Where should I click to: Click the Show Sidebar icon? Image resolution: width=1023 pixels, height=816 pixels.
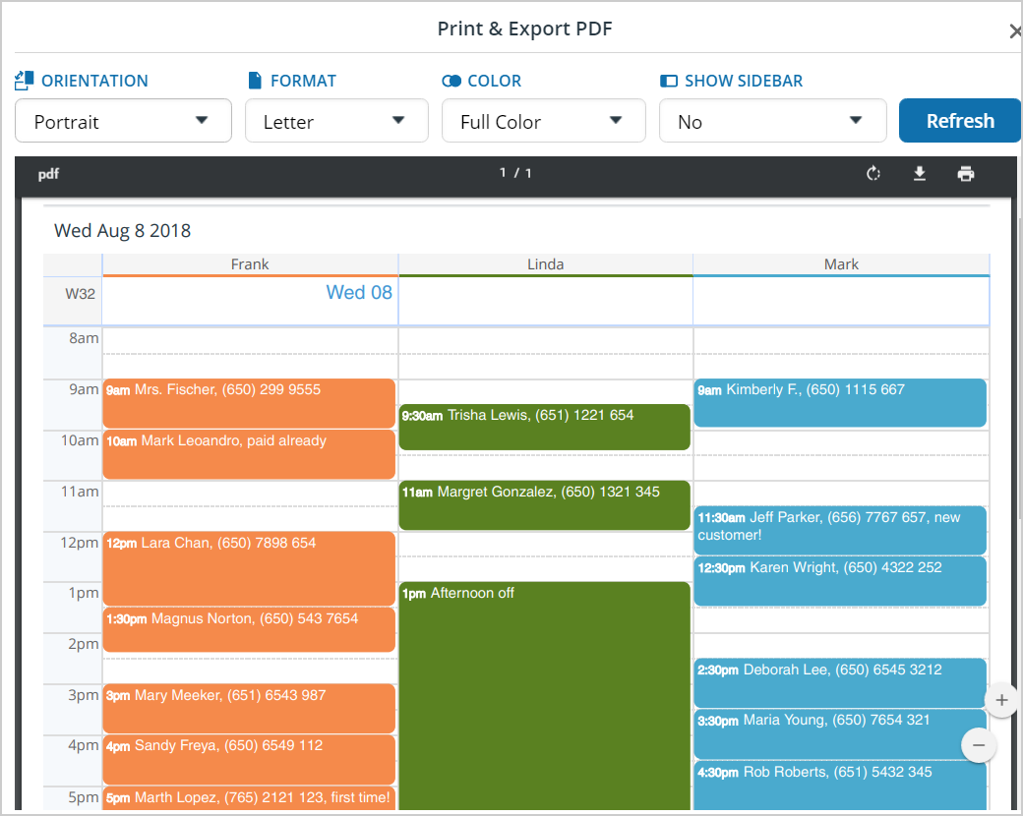(671, 81)
